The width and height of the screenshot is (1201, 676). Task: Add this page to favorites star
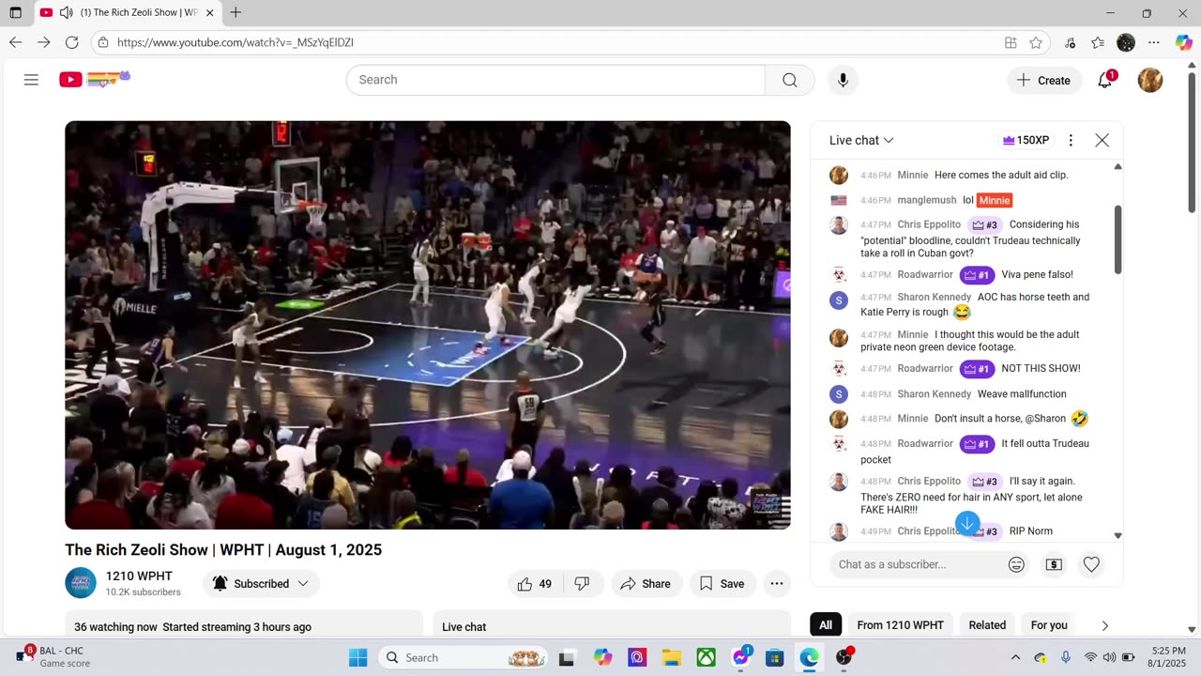1036,42
